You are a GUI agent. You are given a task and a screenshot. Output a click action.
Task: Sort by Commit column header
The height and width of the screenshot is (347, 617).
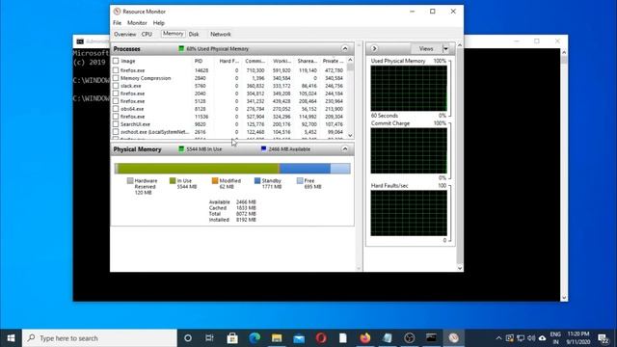pos(255,61)
